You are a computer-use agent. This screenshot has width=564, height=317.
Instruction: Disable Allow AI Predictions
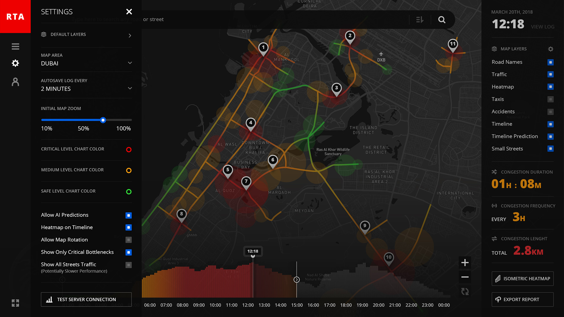point(128,215)
